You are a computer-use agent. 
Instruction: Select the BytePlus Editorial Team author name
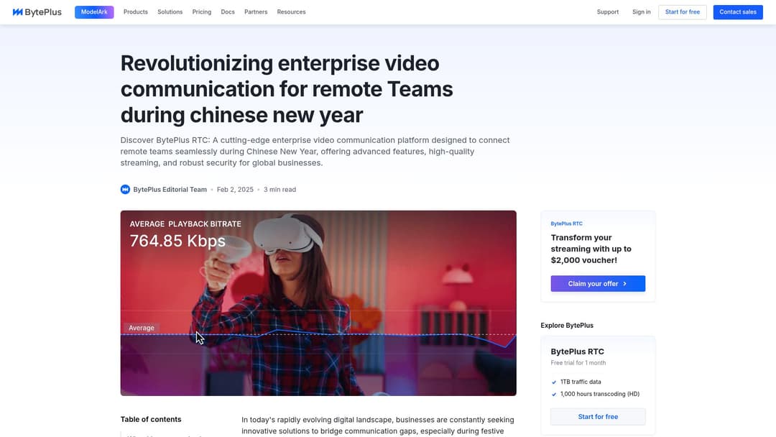[x=170, y=190]
